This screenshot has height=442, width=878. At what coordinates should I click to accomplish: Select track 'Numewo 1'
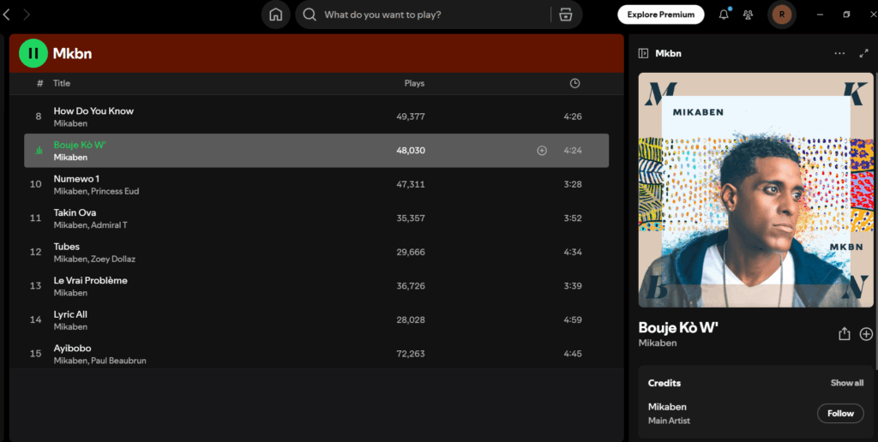[76, 179]
